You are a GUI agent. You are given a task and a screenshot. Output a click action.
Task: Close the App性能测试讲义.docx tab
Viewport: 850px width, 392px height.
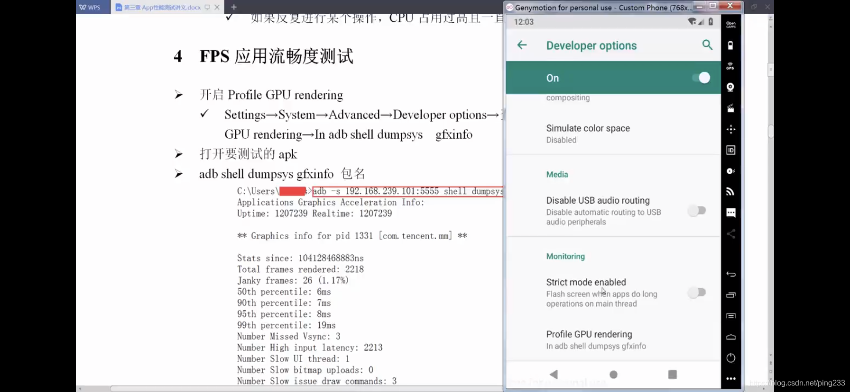pyautogui.click(x=217, y=7)
